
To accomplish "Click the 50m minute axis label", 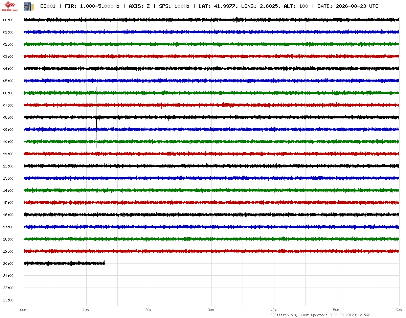I will (336, 310).
